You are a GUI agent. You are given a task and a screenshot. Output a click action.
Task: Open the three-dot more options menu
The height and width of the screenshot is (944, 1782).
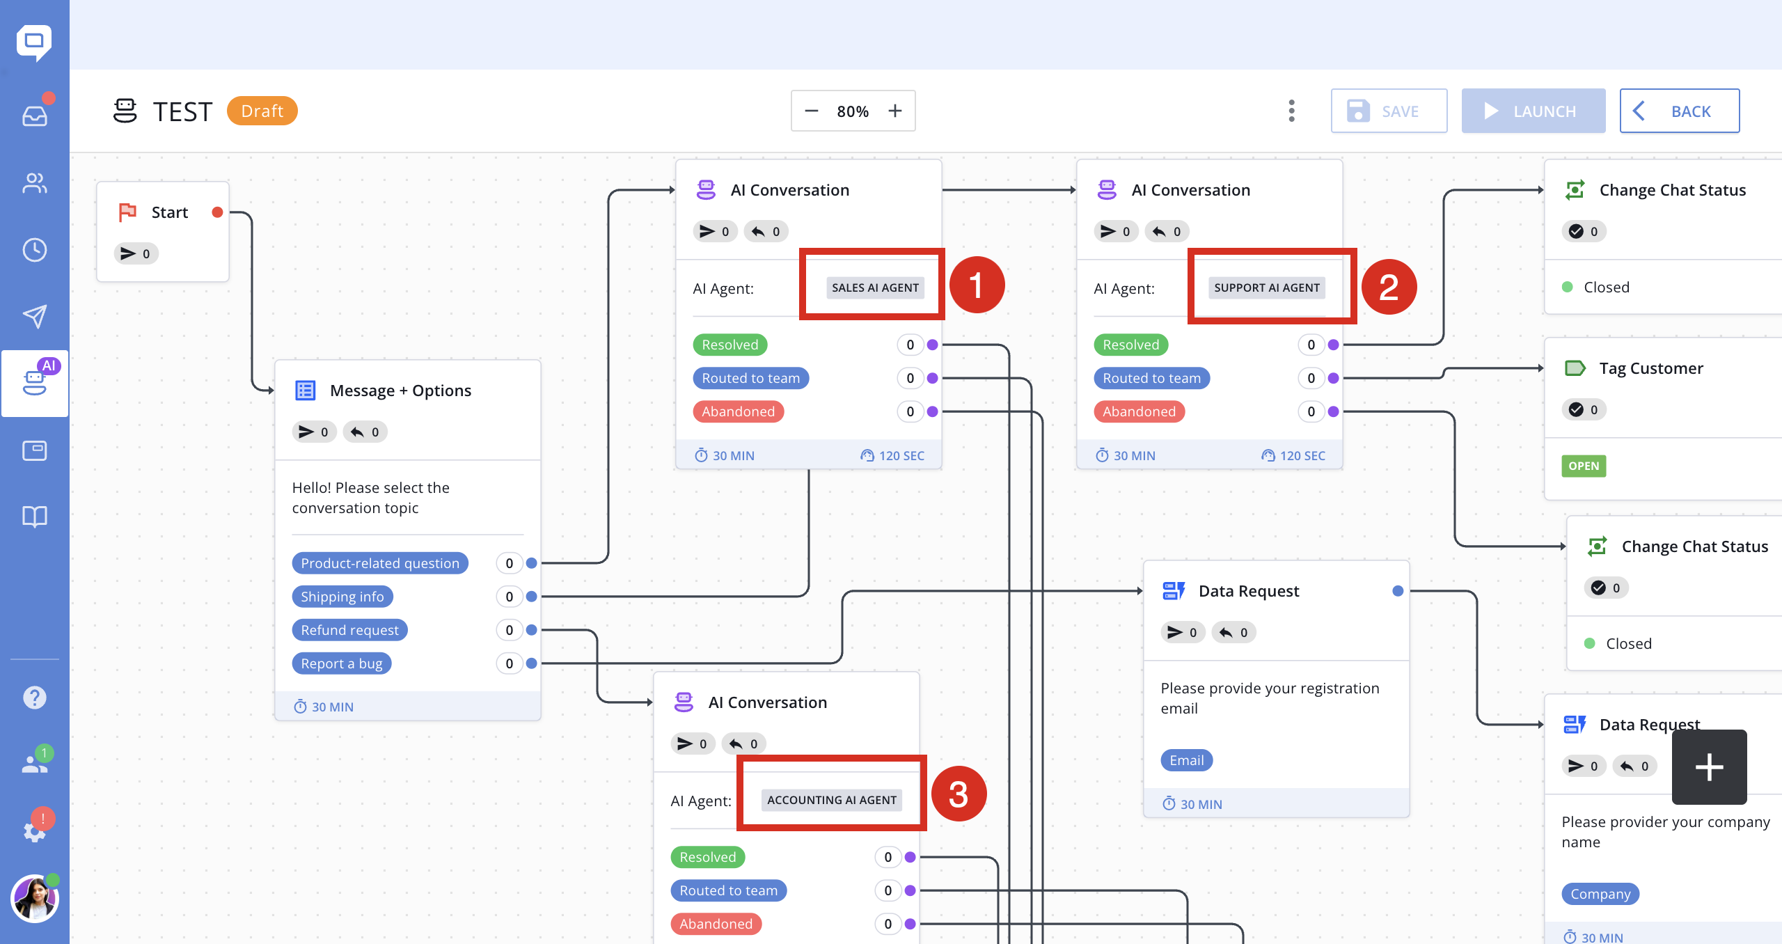coord(1292,111)
